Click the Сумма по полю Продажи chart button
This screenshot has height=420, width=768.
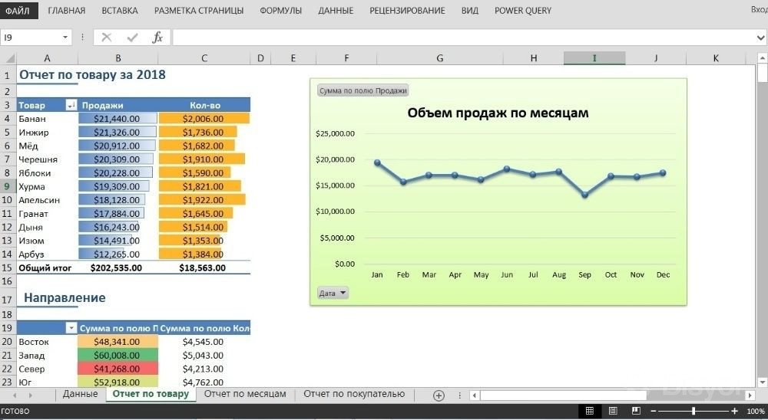pos(362,90)
